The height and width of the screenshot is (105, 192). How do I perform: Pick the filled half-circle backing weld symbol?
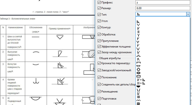(x=138, y=87)
